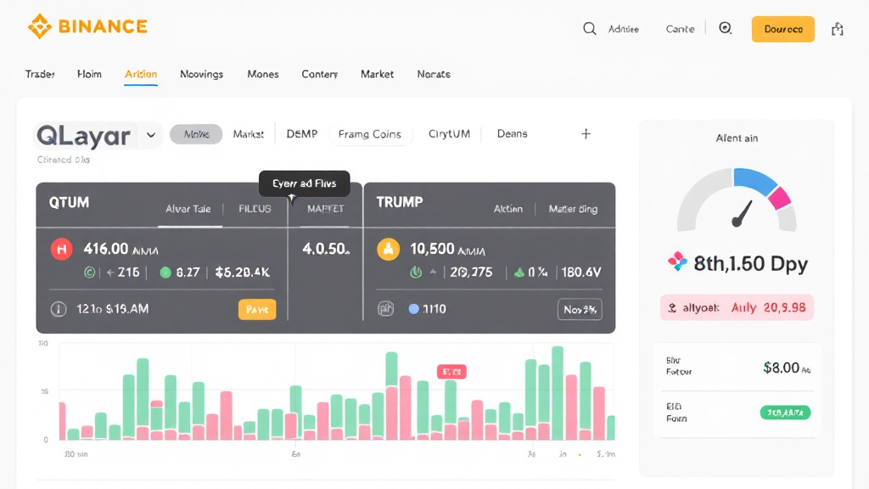Viewport: 869px width, 489px height.
Task: Click the gauge needle
Action: coord(741,214)
